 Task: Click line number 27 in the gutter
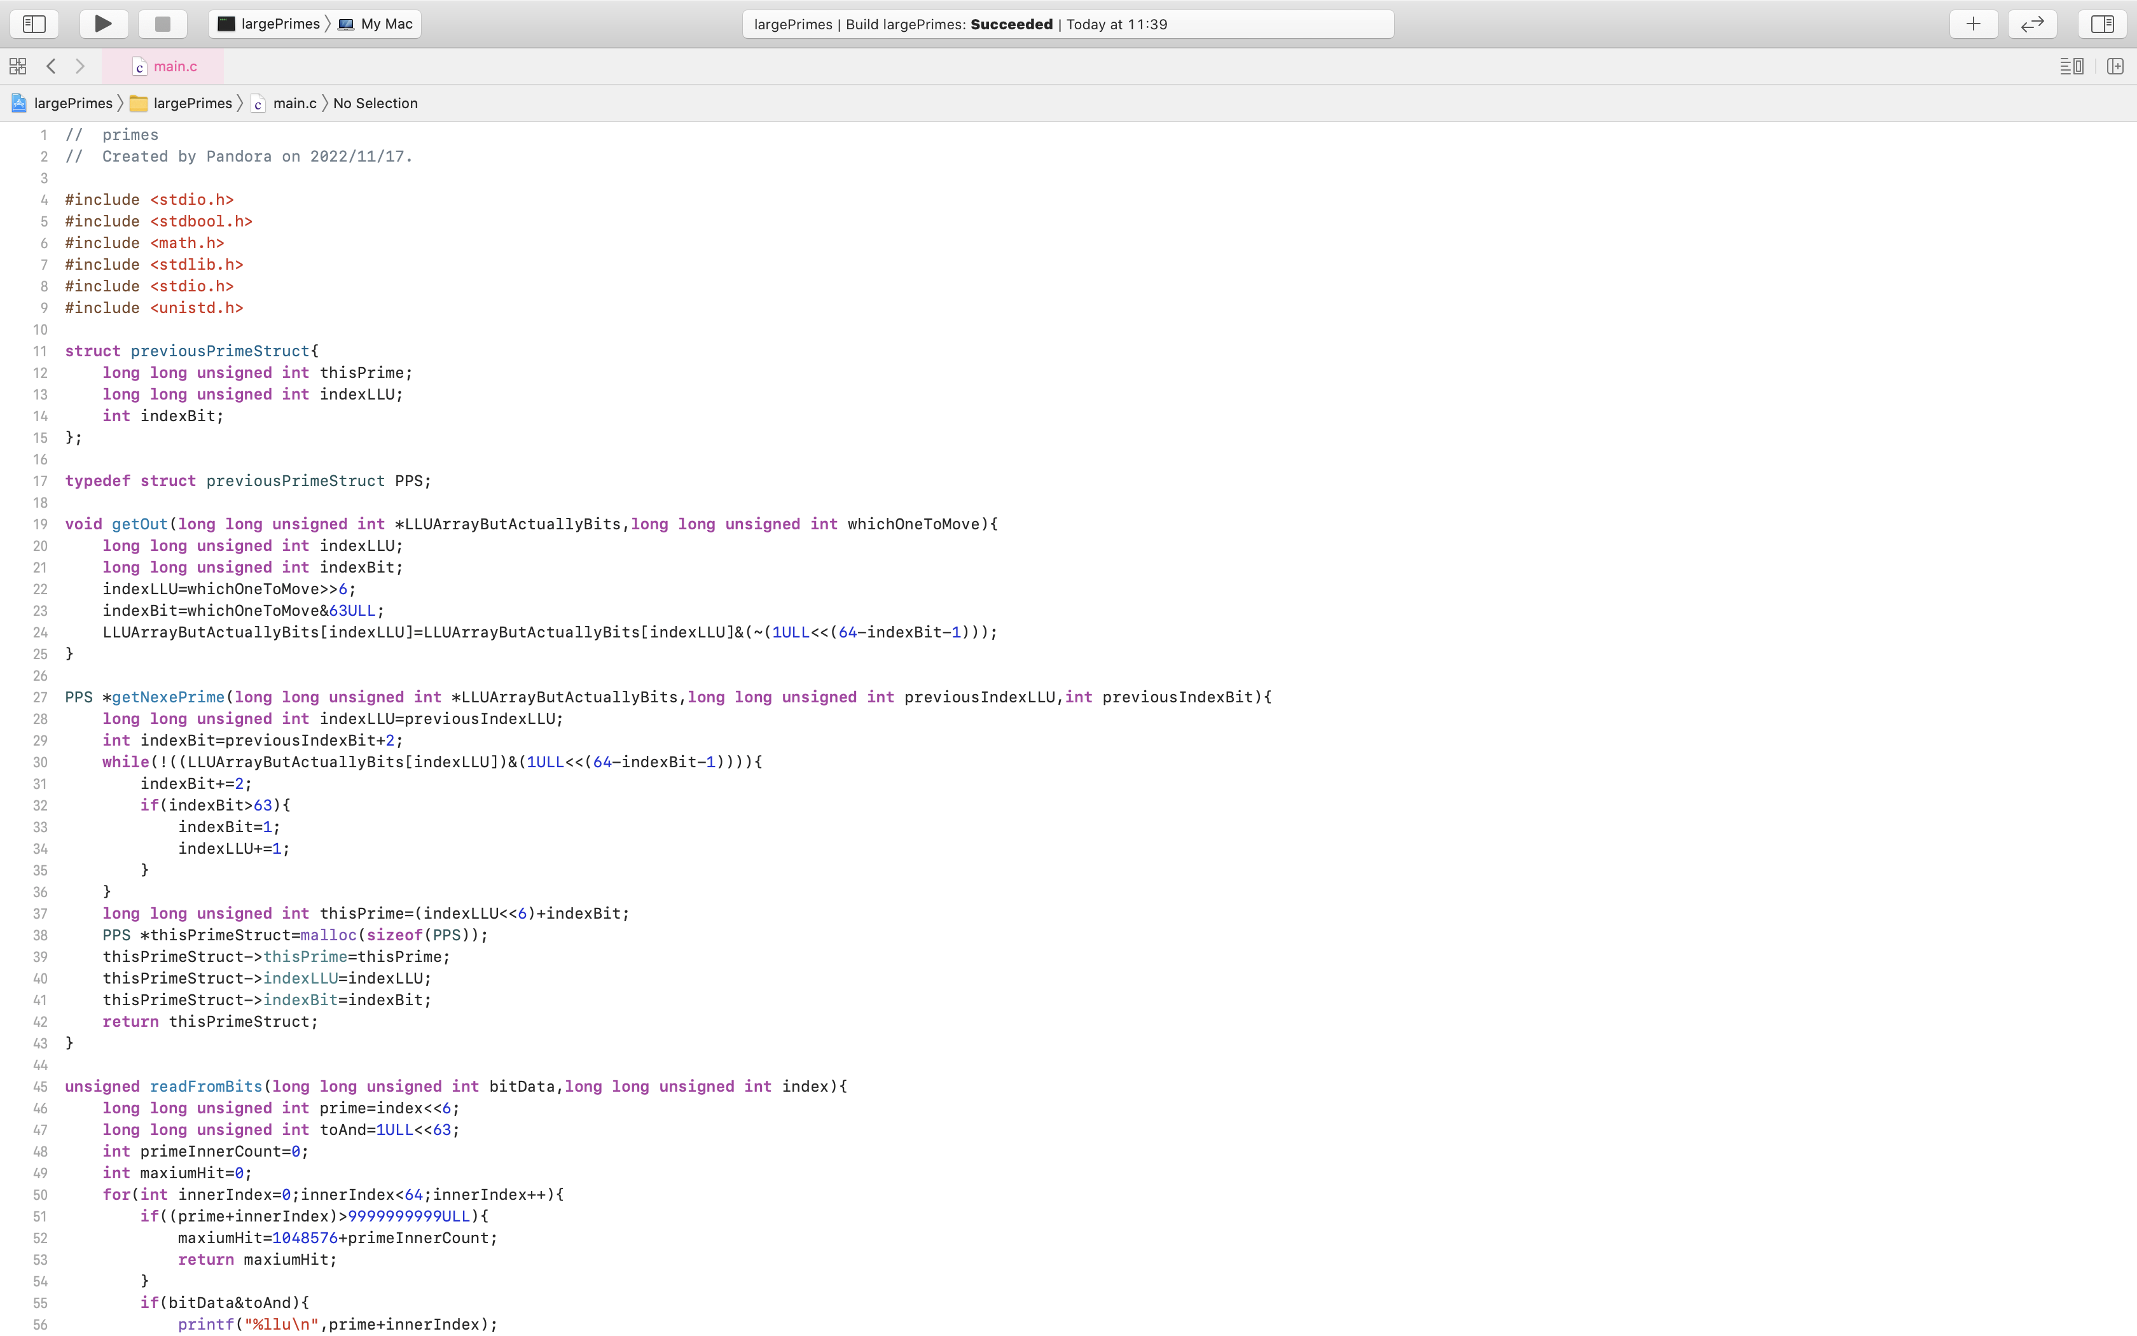pos(39,697)
